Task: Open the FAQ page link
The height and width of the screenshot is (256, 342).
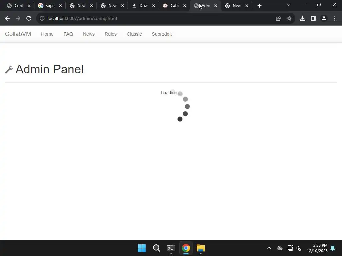Action: tap(68, 34)
